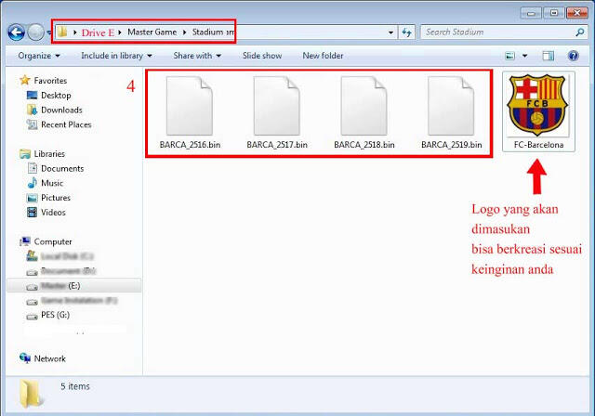
Task: Open the Organize menu
Action: [39, 56]
